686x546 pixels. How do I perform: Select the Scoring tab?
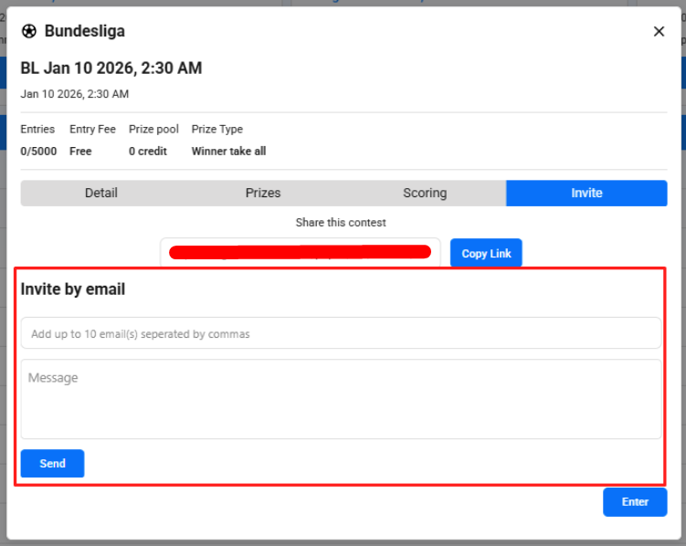425,193
